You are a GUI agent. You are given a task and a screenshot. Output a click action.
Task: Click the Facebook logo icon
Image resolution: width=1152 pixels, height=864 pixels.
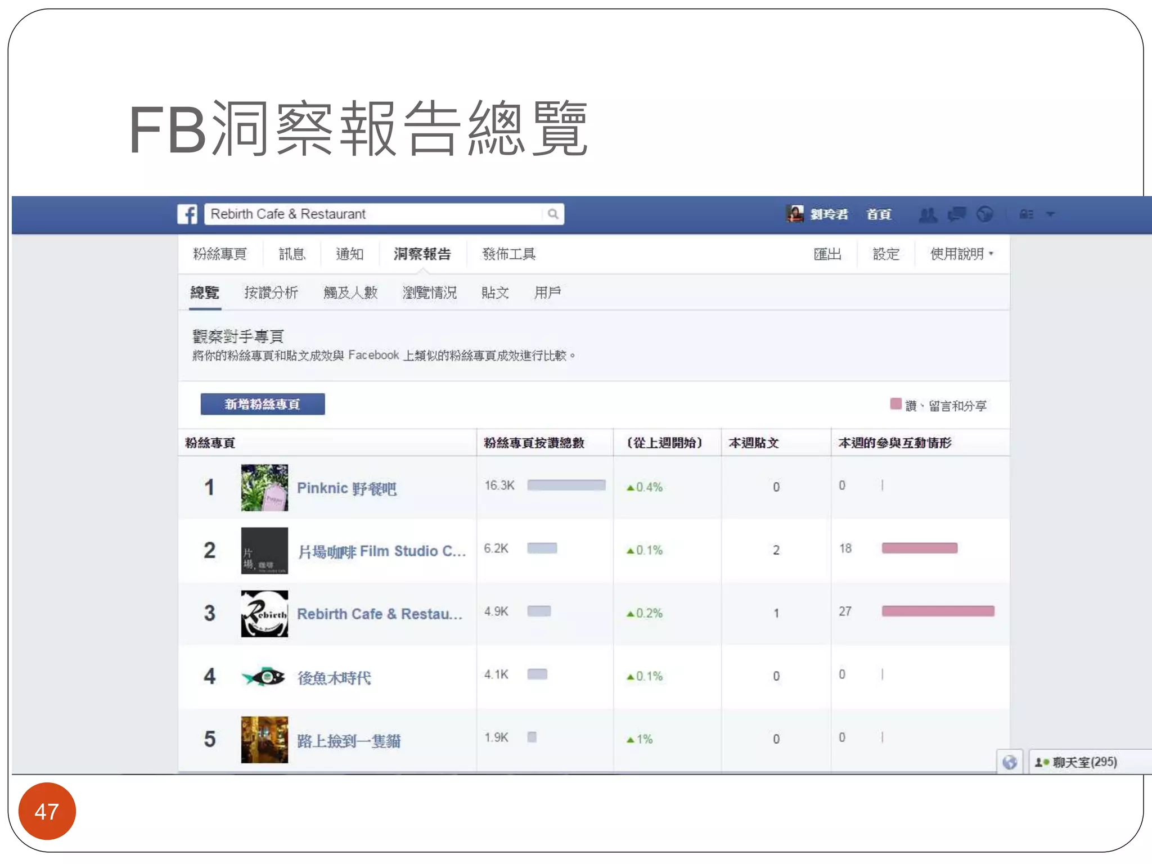pyautogui.click(x=187, y=214)
